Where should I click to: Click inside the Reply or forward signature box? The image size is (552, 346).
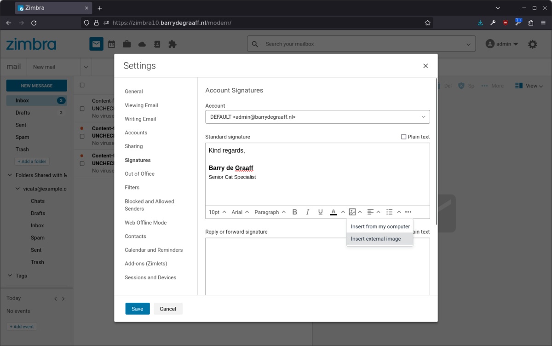click(x=317, y=267)
